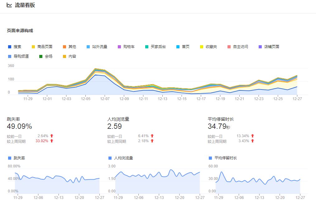Click the red up arrow beside 2.64%
Screen dimensions: 316x208
[x=52, y=136]
